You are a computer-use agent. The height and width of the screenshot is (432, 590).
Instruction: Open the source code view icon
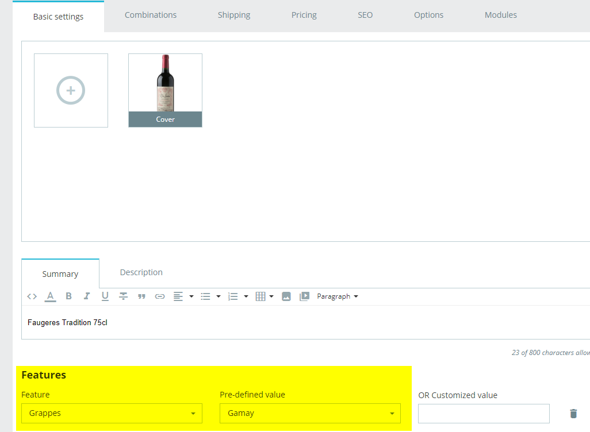[x=32, y=296]
